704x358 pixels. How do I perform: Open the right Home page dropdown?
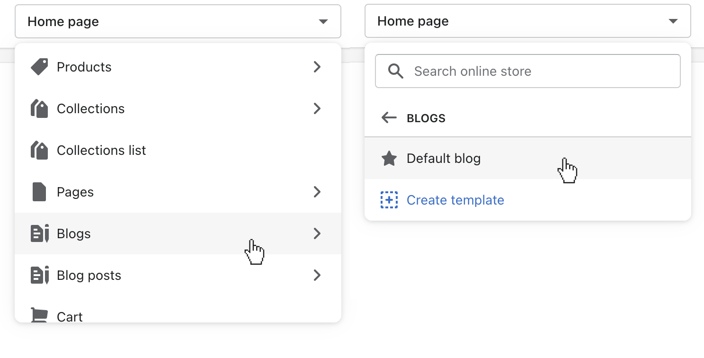(x=527, y=21)
